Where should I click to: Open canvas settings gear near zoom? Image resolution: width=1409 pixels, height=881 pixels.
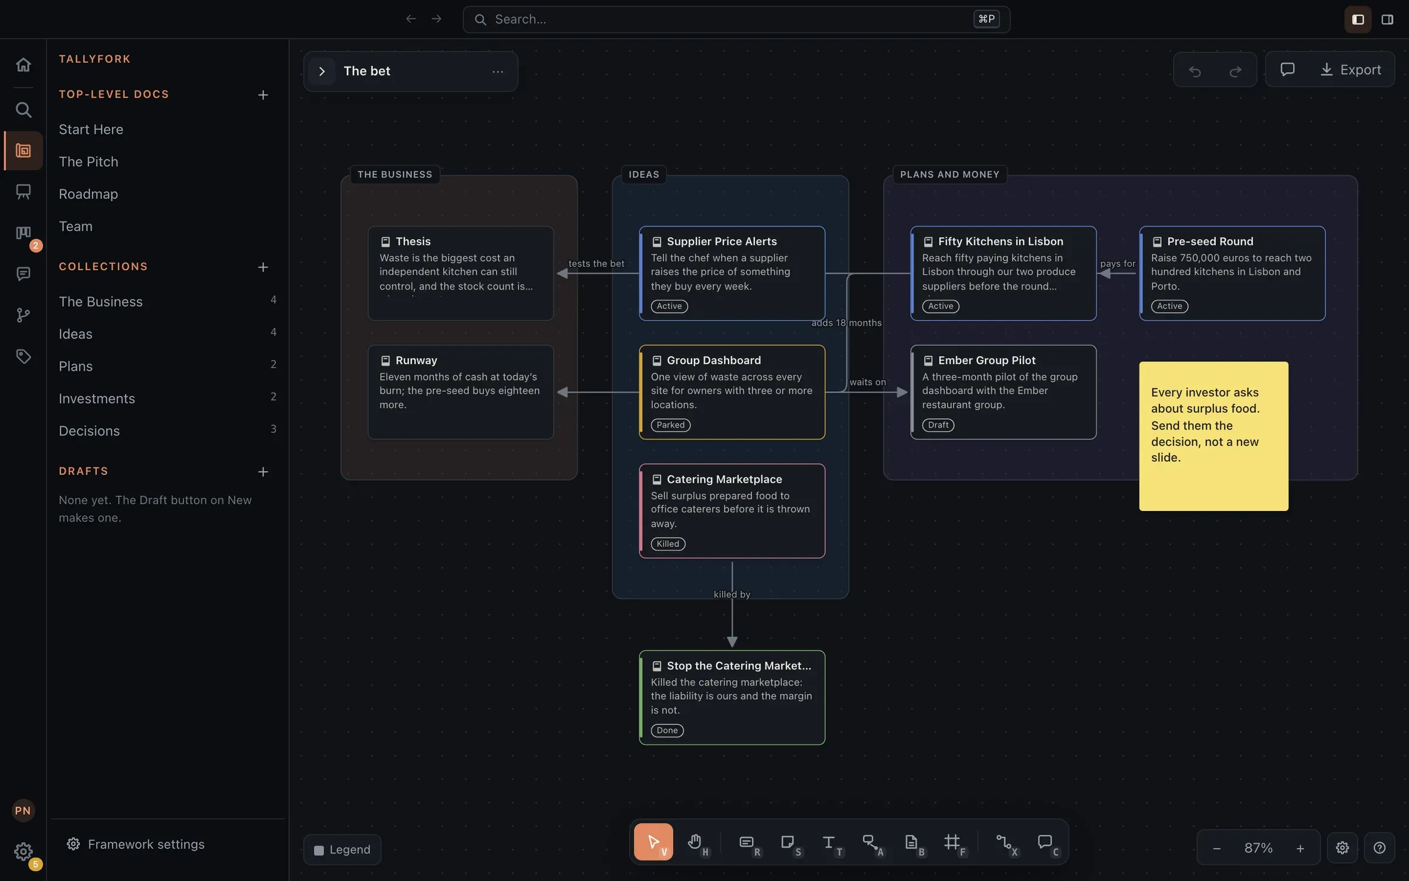pos(1342,848)
